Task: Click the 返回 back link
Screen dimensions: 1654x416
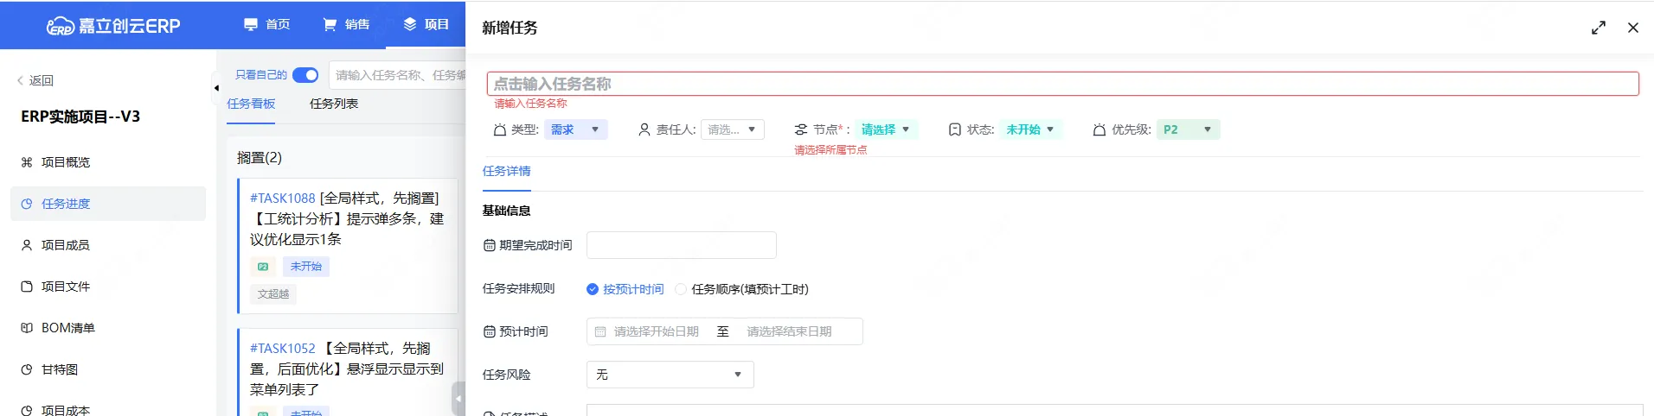Action: pyautogui.click(x=35, y=80)
